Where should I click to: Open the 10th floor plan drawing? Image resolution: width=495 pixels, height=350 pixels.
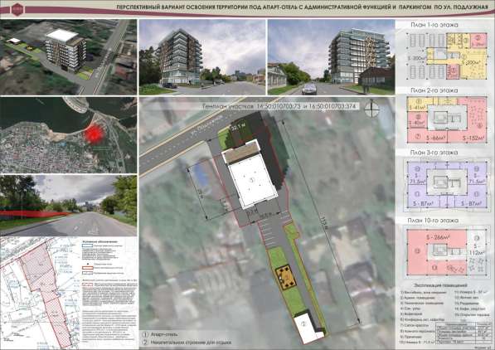tap(446, 252)
